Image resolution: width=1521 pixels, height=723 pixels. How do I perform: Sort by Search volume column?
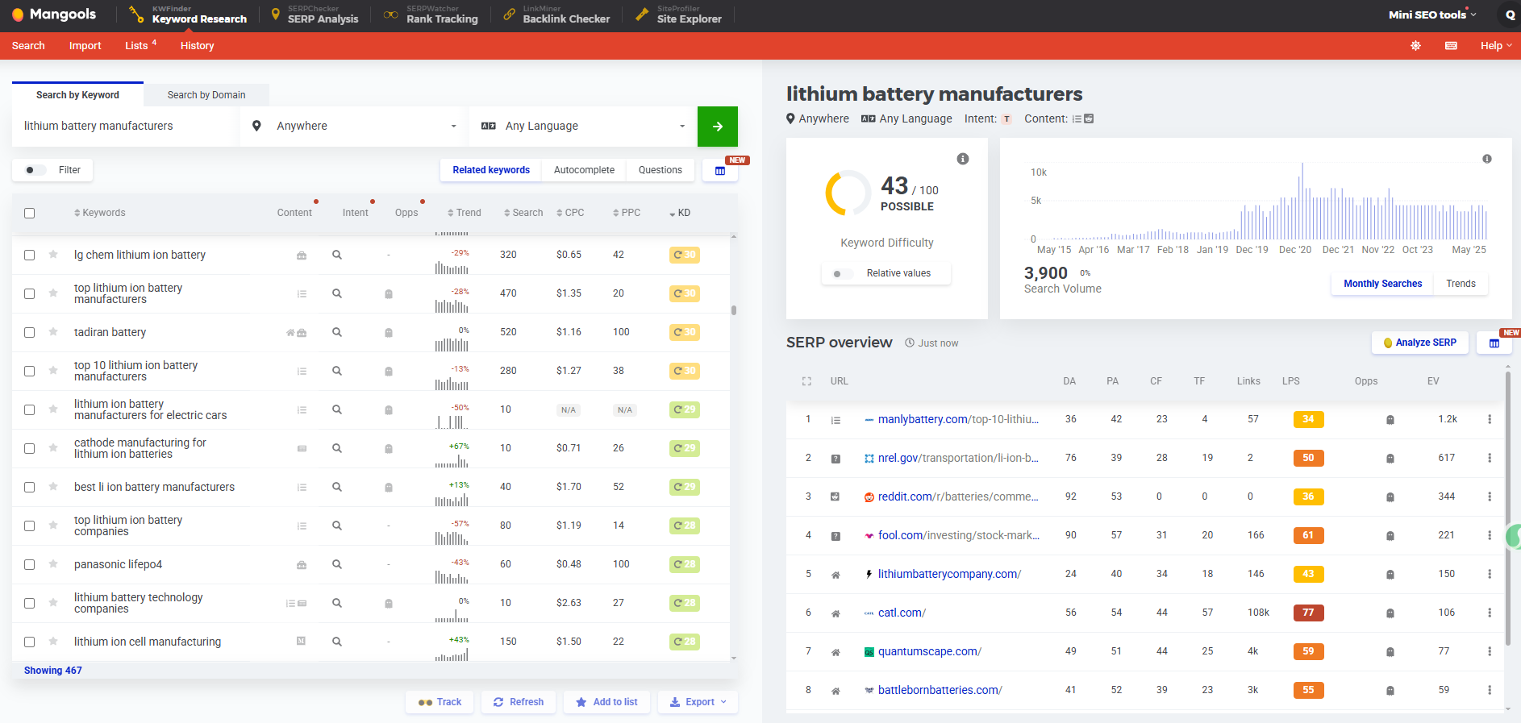click(523, 213)
